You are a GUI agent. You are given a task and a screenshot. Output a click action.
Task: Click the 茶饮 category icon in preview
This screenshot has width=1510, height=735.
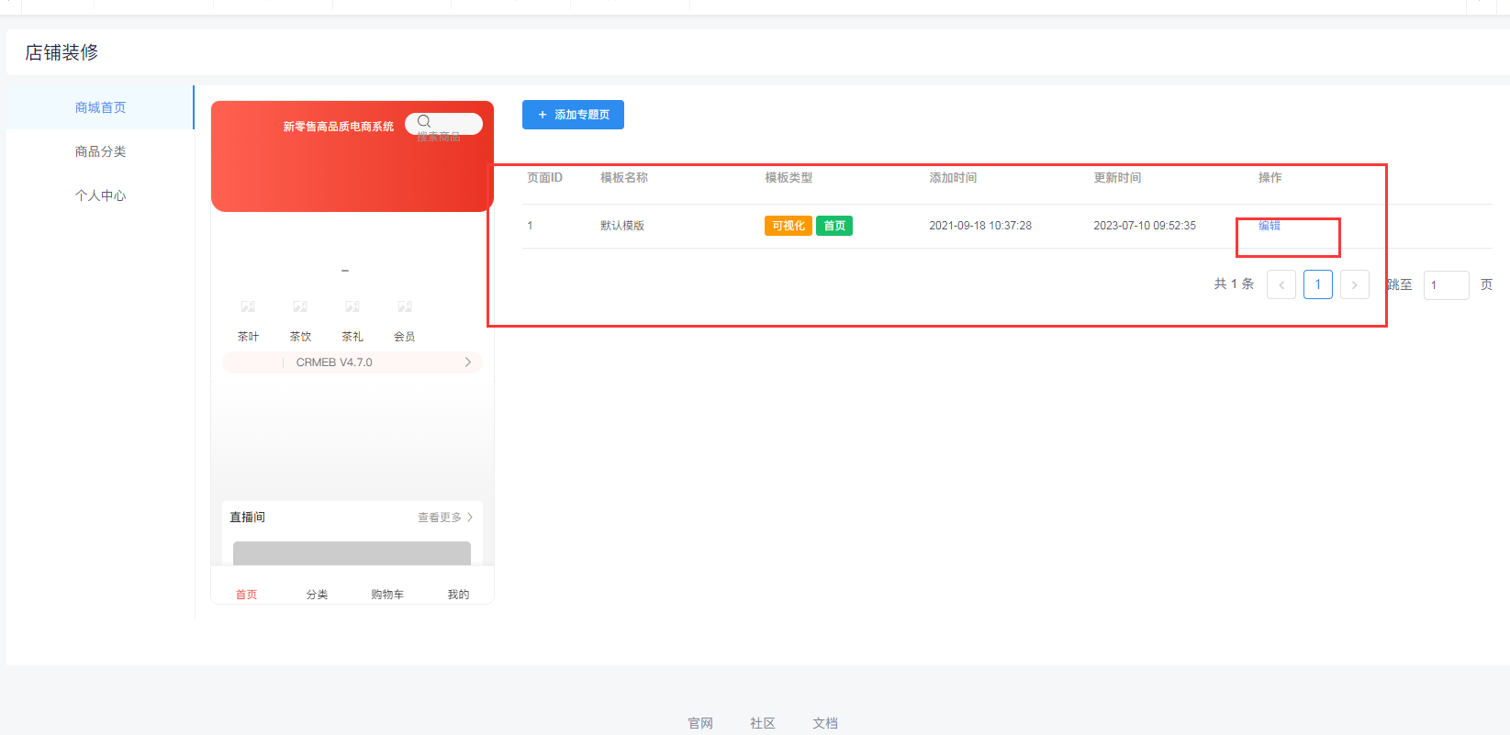tap(300, 306)
